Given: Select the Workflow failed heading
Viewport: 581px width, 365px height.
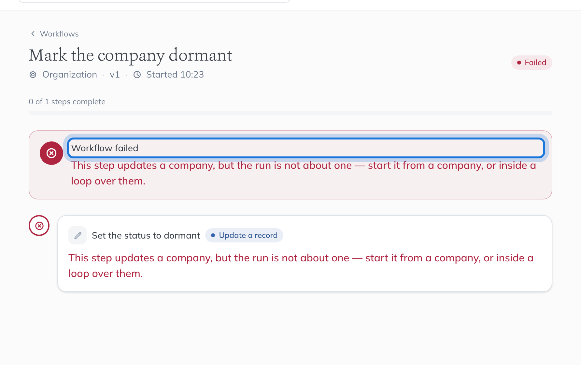Looking at the screenshot, I should pyautogui.click(x=306, y=148).
